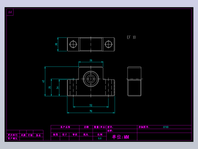This screenshot has height=149, width=198.
Task: Select the '比例' title block cell
Action: 100,134
